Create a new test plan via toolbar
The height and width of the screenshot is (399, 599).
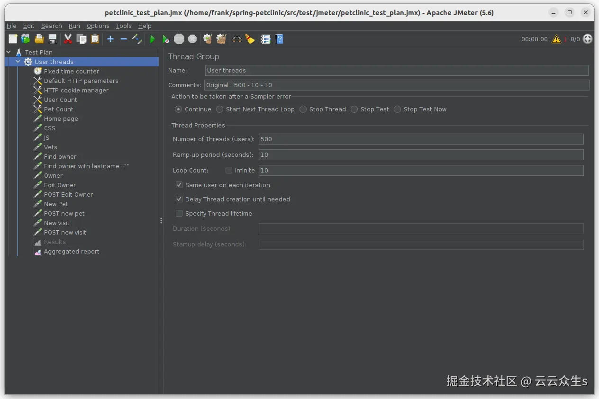click(x=13, y=39)
